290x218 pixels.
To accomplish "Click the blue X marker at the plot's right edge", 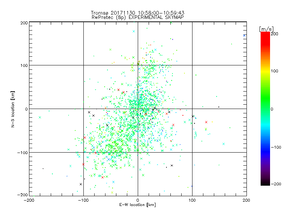I will coord(244,36).
